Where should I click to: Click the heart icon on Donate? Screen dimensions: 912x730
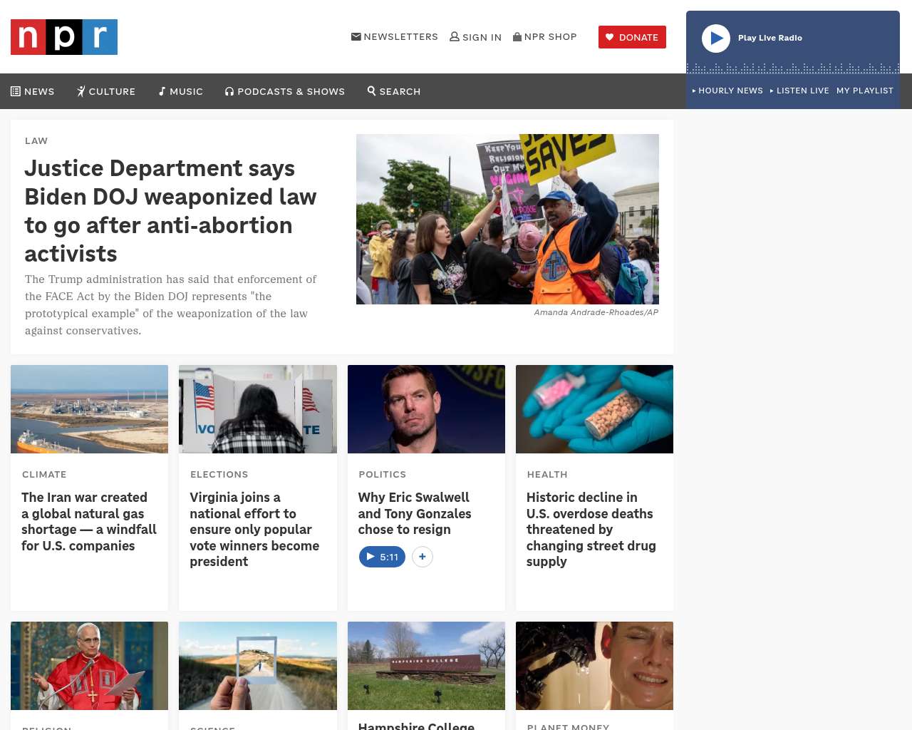[609, 37]
